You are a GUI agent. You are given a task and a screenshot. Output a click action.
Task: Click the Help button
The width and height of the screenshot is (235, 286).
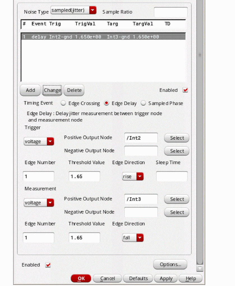click(x=190, y=278)
